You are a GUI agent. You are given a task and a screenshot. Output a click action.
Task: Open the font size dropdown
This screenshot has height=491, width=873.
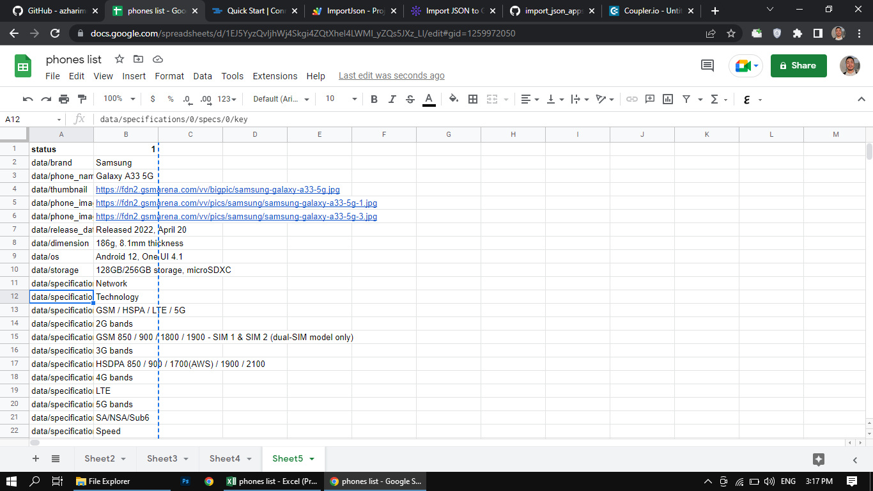339,99
